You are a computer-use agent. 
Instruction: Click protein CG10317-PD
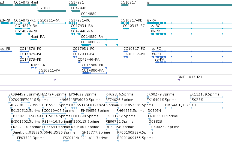coord(134,54)
